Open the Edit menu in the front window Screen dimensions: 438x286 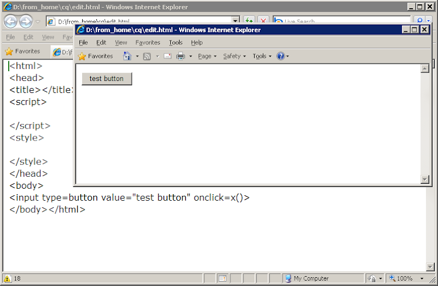(101, 43)
